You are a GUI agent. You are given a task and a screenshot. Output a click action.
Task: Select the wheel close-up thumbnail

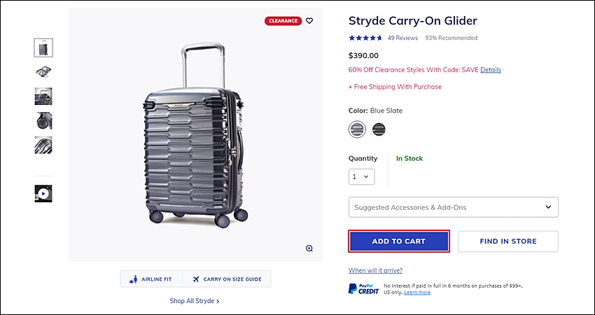coord(43,120)
